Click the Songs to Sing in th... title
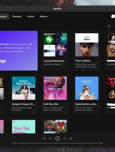 point(23,104)
